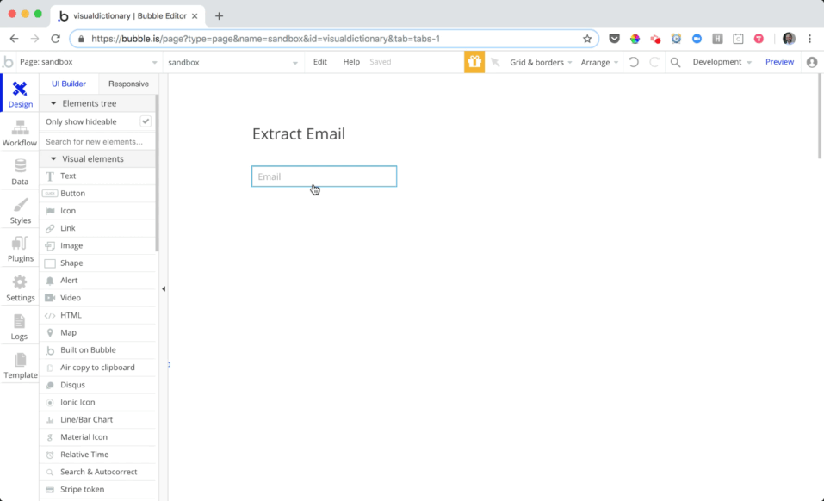Switch to the UI Builder tab

point(69,84)
